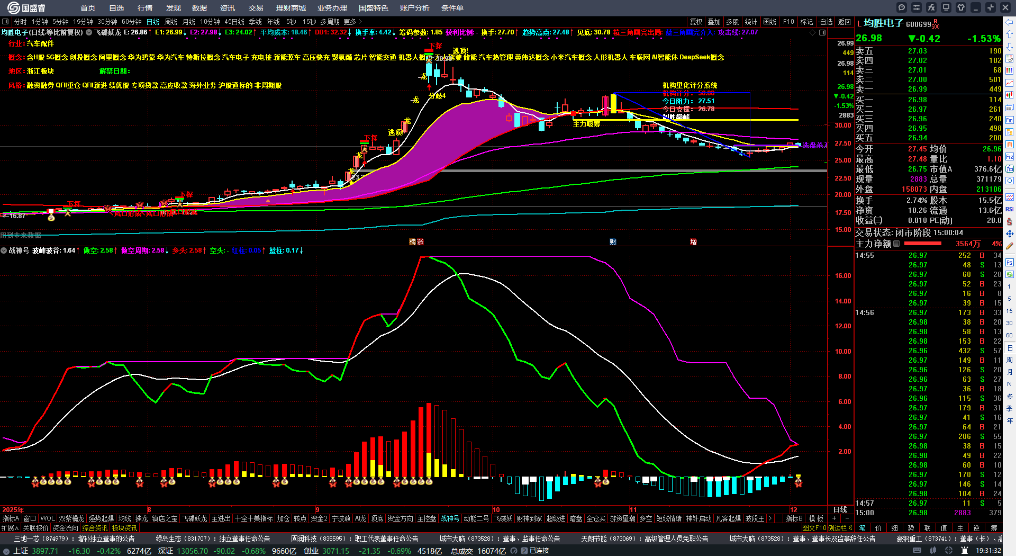Select the 飞碟妖龙 indicator tab

coord(194,518)
